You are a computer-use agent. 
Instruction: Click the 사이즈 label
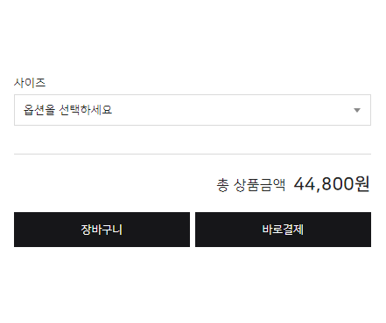30,83
